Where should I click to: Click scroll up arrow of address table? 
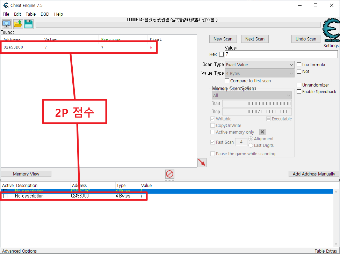[x=336, y=192]
